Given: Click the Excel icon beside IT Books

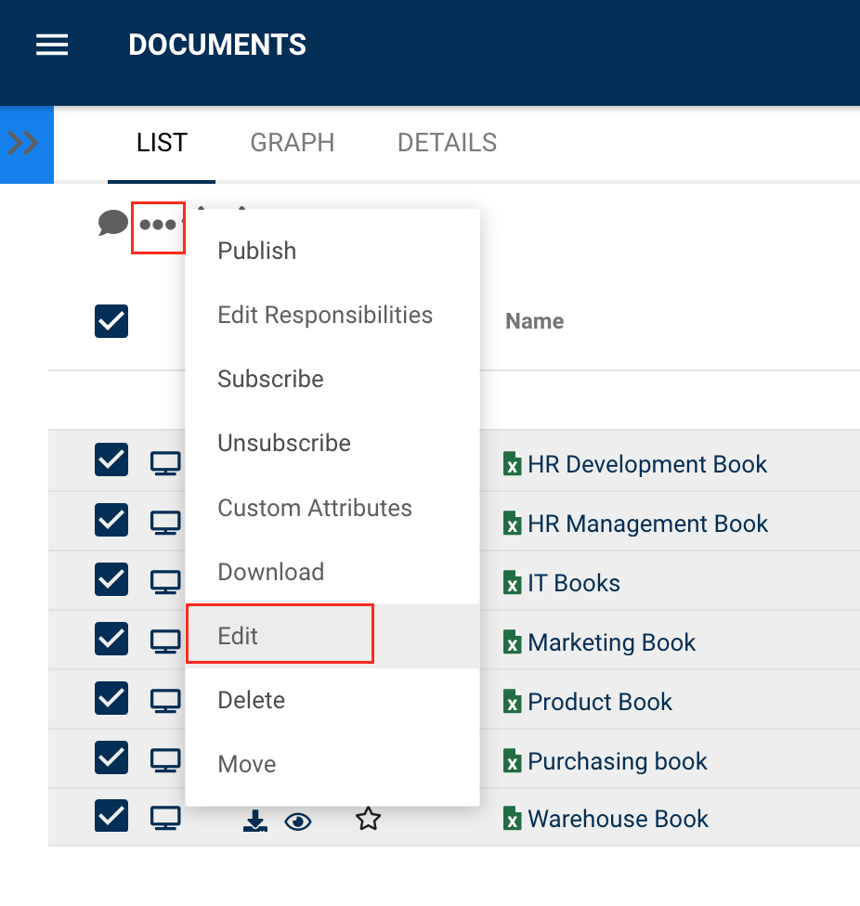Looking at the screenshot, I should [x=512, y=583].
